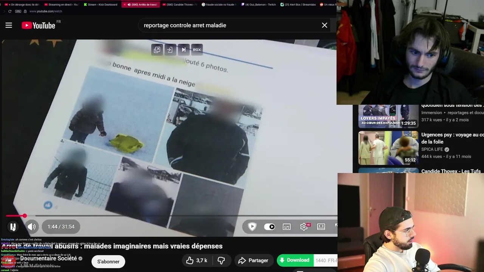Switch to the '(4) Ouz_Bateman - Twitch' tab
This screenshot has width=484, height=272.
(258, 5)
